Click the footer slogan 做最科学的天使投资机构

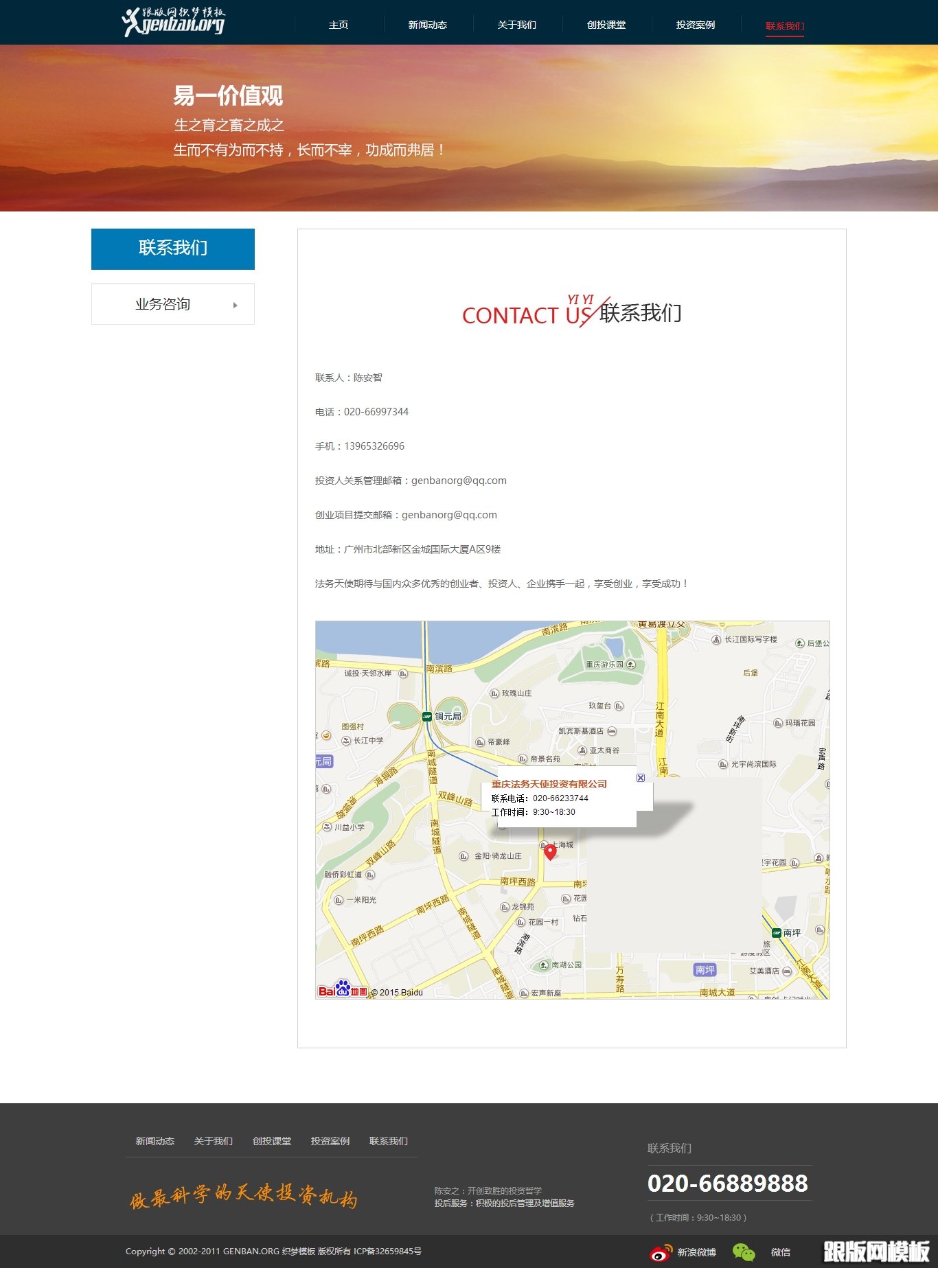pos(244,1197)
